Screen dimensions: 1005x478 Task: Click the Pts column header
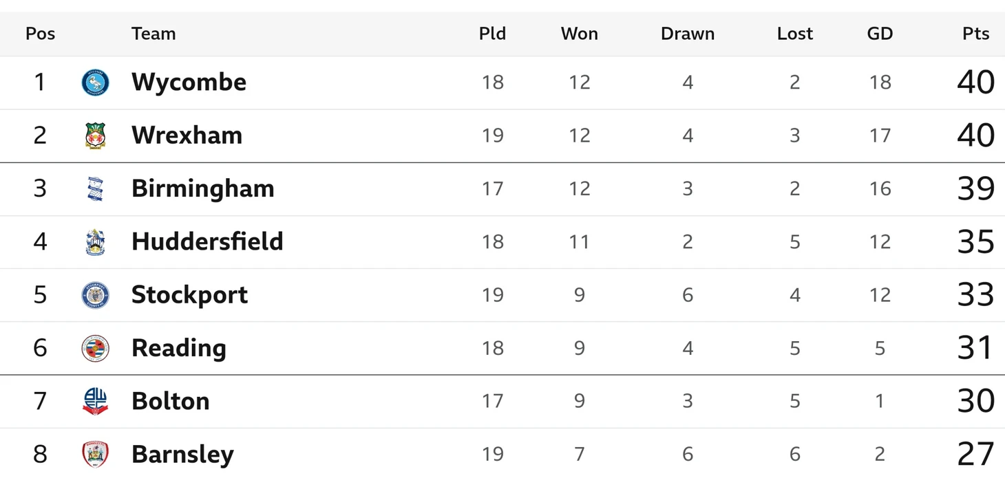pyautogui.click(x=975, y=34)
